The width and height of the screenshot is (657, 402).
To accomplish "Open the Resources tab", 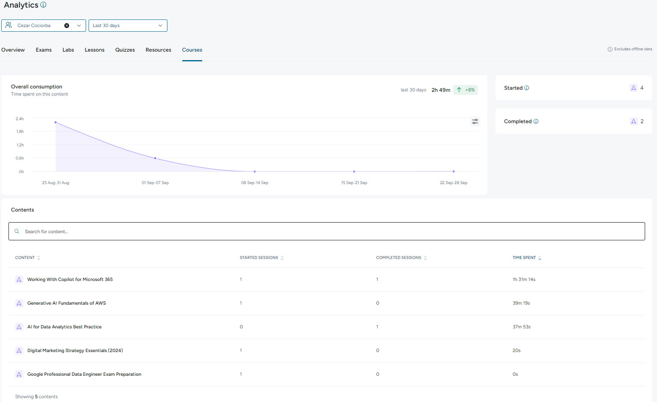I will (x=159, y=50).
